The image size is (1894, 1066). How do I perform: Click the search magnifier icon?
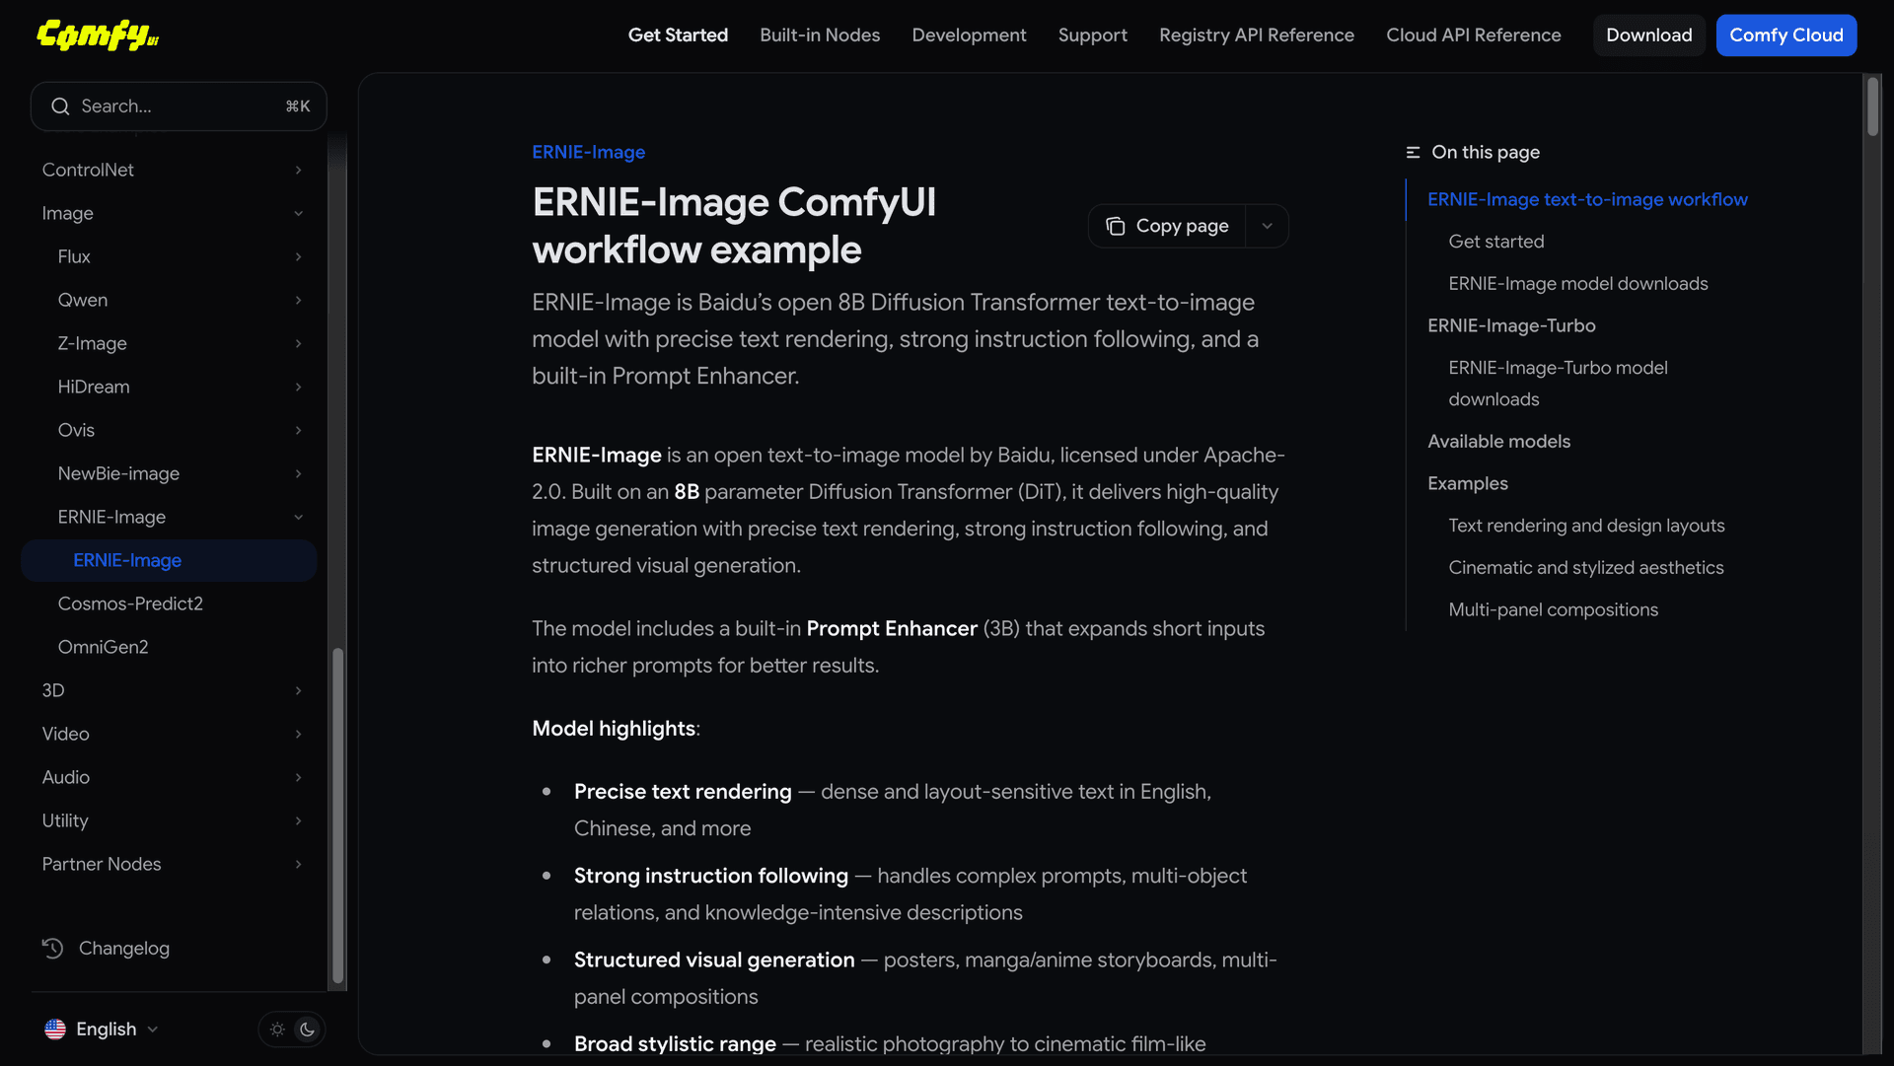coord(60,107)
